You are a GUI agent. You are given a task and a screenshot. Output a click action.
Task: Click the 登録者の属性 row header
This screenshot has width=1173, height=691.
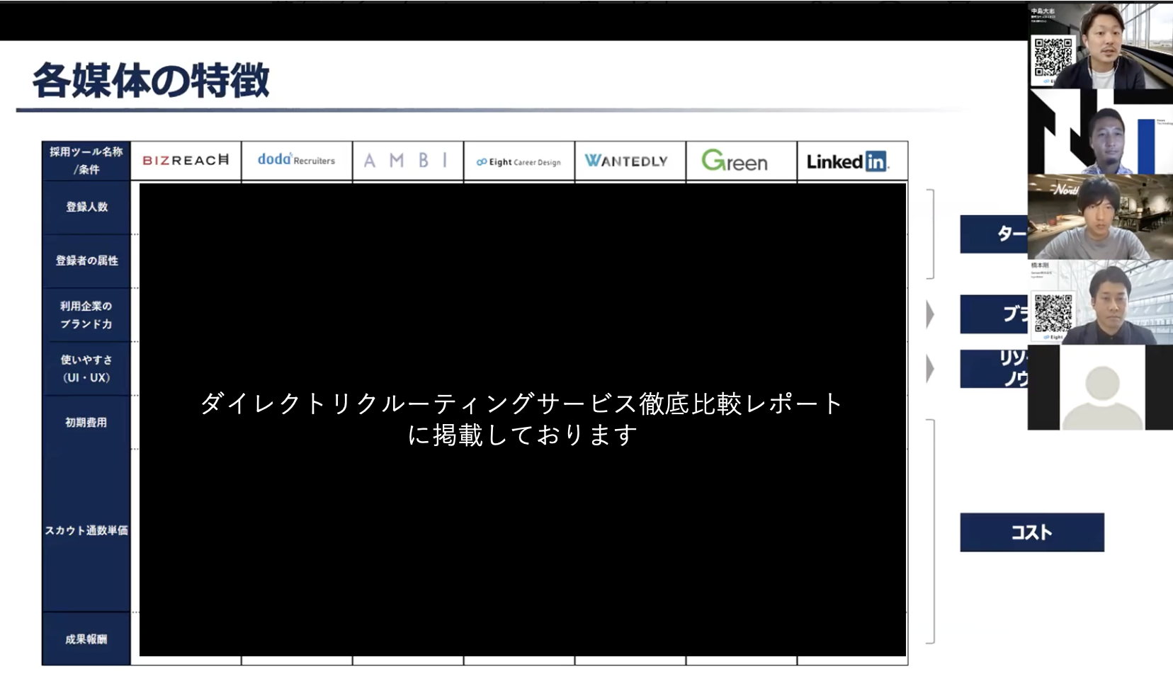pyautogui.click(x=86, y=261)
